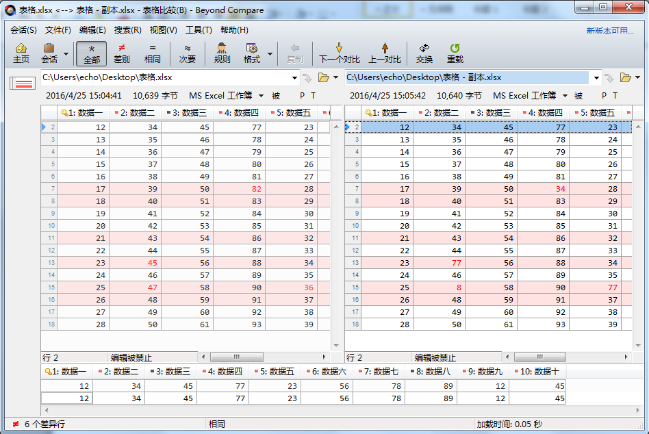Click the 主页 (Home) icon
The height and width of the screenshot is (434, 649).
point(21,53)
